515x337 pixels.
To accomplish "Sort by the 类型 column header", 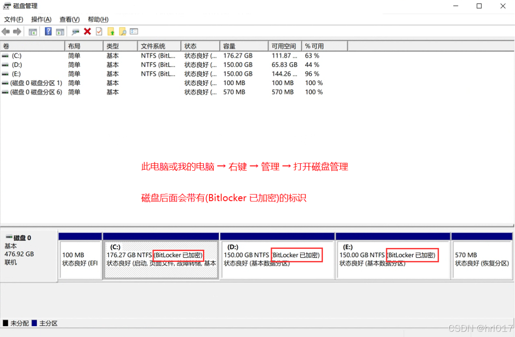I will tap(120, 46).
